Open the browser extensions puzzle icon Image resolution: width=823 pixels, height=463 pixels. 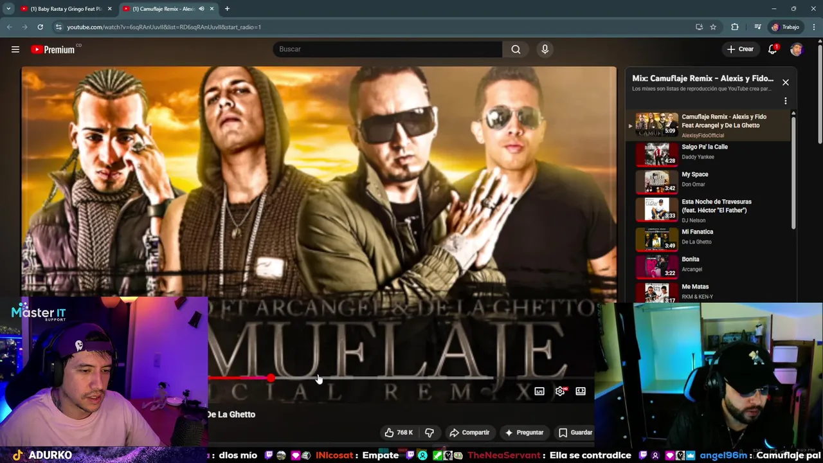(x=735, y=27)
